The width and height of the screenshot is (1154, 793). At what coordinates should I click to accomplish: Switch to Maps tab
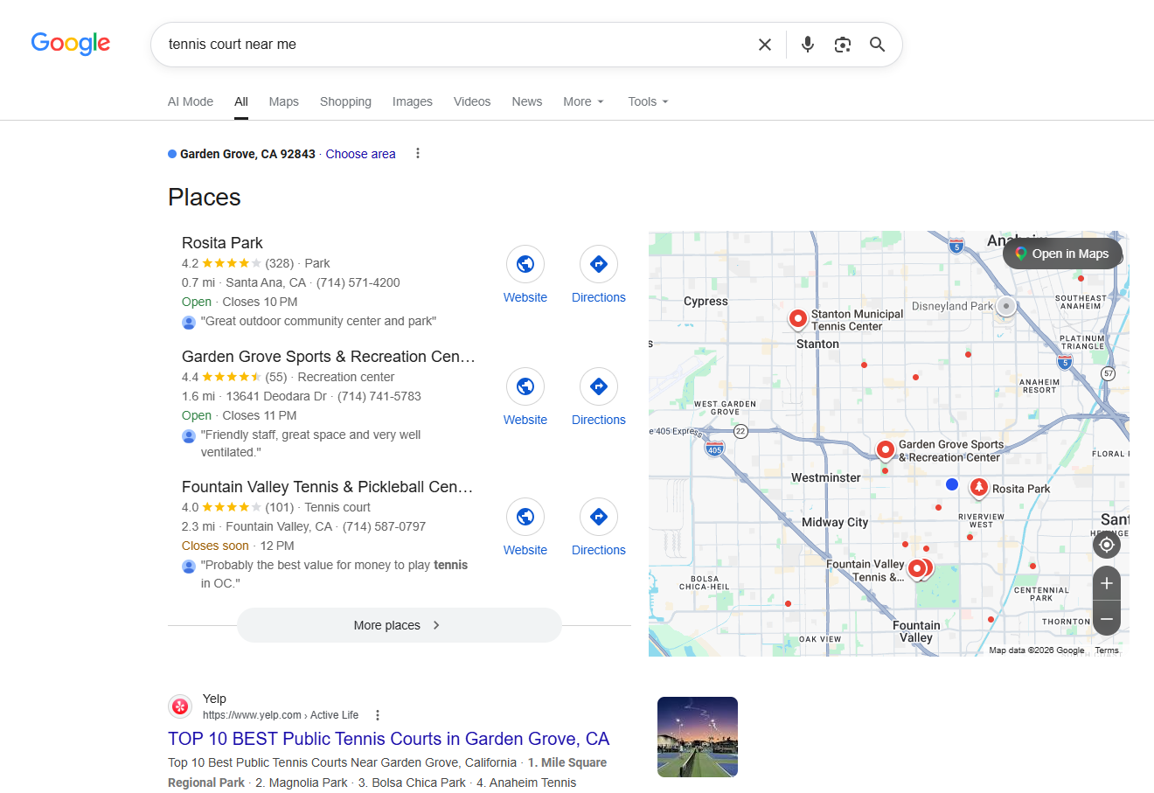tap(284, 101)
